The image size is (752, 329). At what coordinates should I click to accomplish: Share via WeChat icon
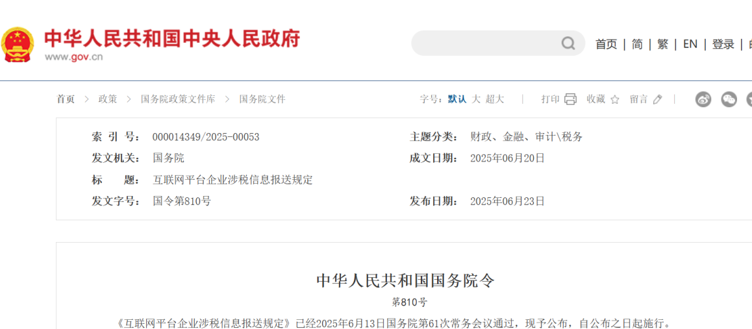pos(729,99)
